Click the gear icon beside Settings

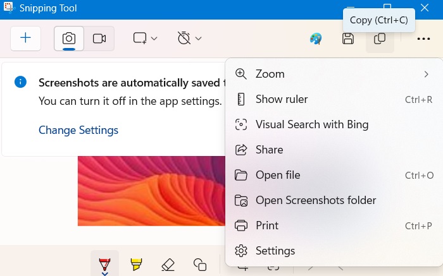point(241,251)
